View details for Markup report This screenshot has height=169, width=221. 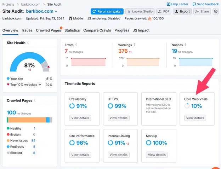pos(157,155)
